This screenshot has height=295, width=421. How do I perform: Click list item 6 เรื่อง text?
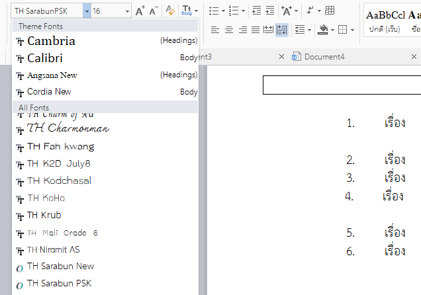(395, 251)
